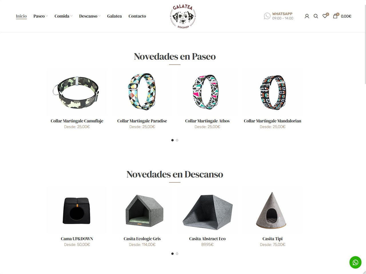Open Casita Tipi product title link

272,239
